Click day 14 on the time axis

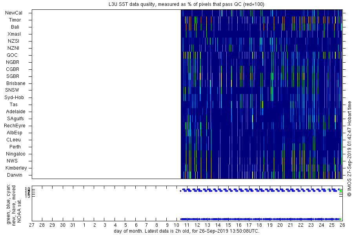[218, 225]
